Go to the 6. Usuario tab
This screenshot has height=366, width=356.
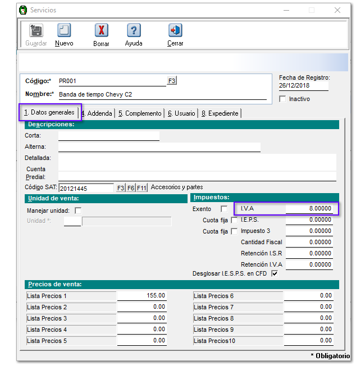pos(181,113)
